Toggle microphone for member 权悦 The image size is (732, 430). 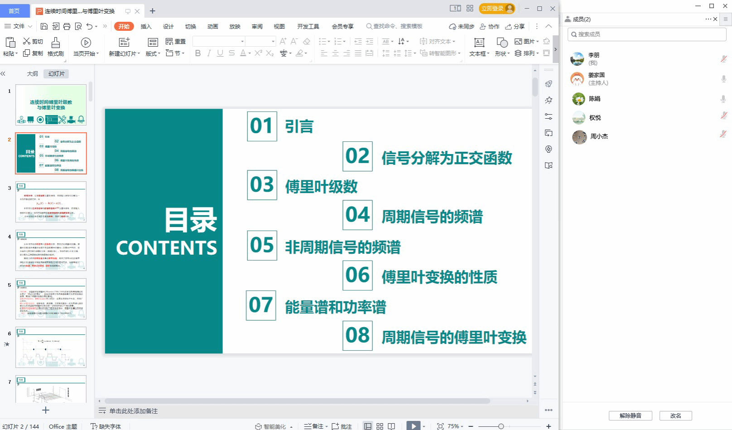click(x=723, y=116)
